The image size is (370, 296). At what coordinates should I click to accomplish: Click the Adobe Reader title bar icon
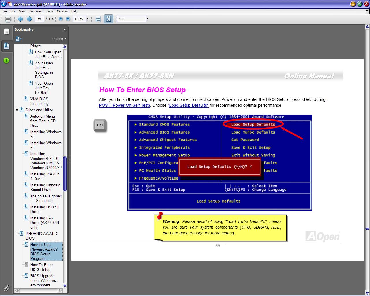pos(3,4)
